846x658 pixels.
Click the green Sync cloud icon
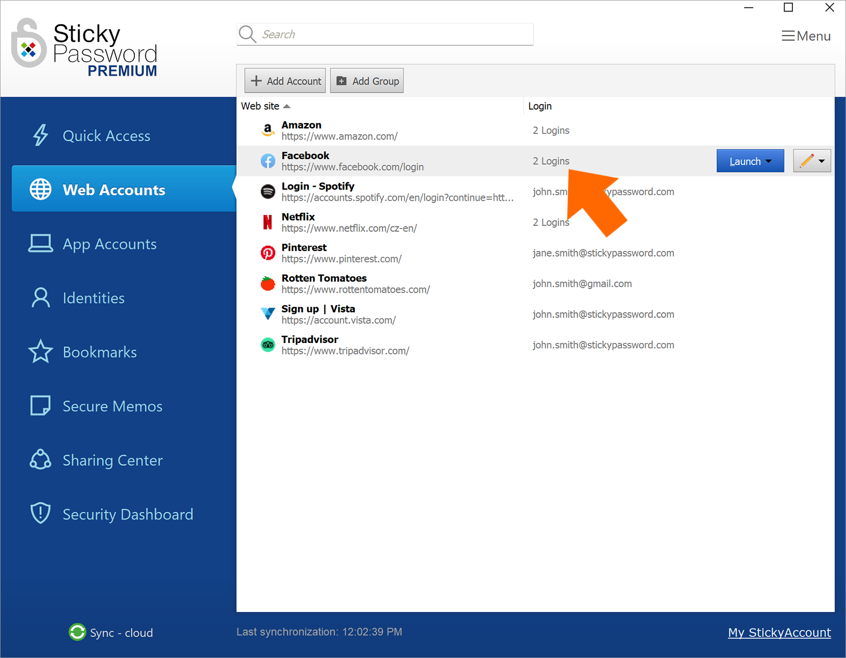click(x=77, y=632)
